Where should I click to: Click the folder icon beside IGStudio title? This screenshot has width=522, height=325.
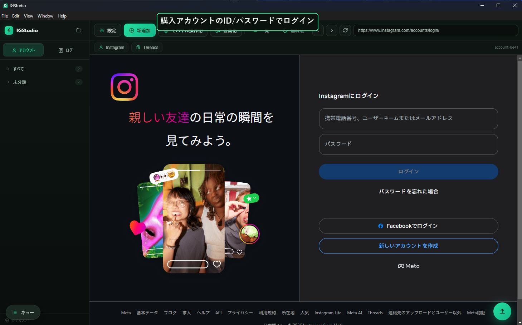(x=79, y=30)
